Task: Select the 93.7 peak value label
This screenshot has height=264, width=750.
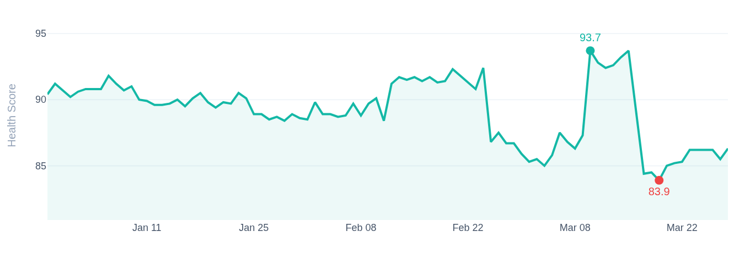Action: coord(590,38)
